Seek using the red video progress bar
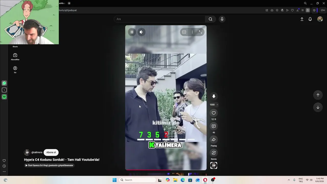327x184 pixels. pos(166,169)
